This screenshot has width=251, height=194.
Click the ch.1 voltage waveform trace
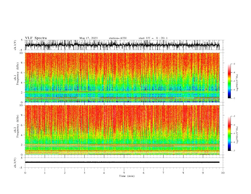[122, 45]
